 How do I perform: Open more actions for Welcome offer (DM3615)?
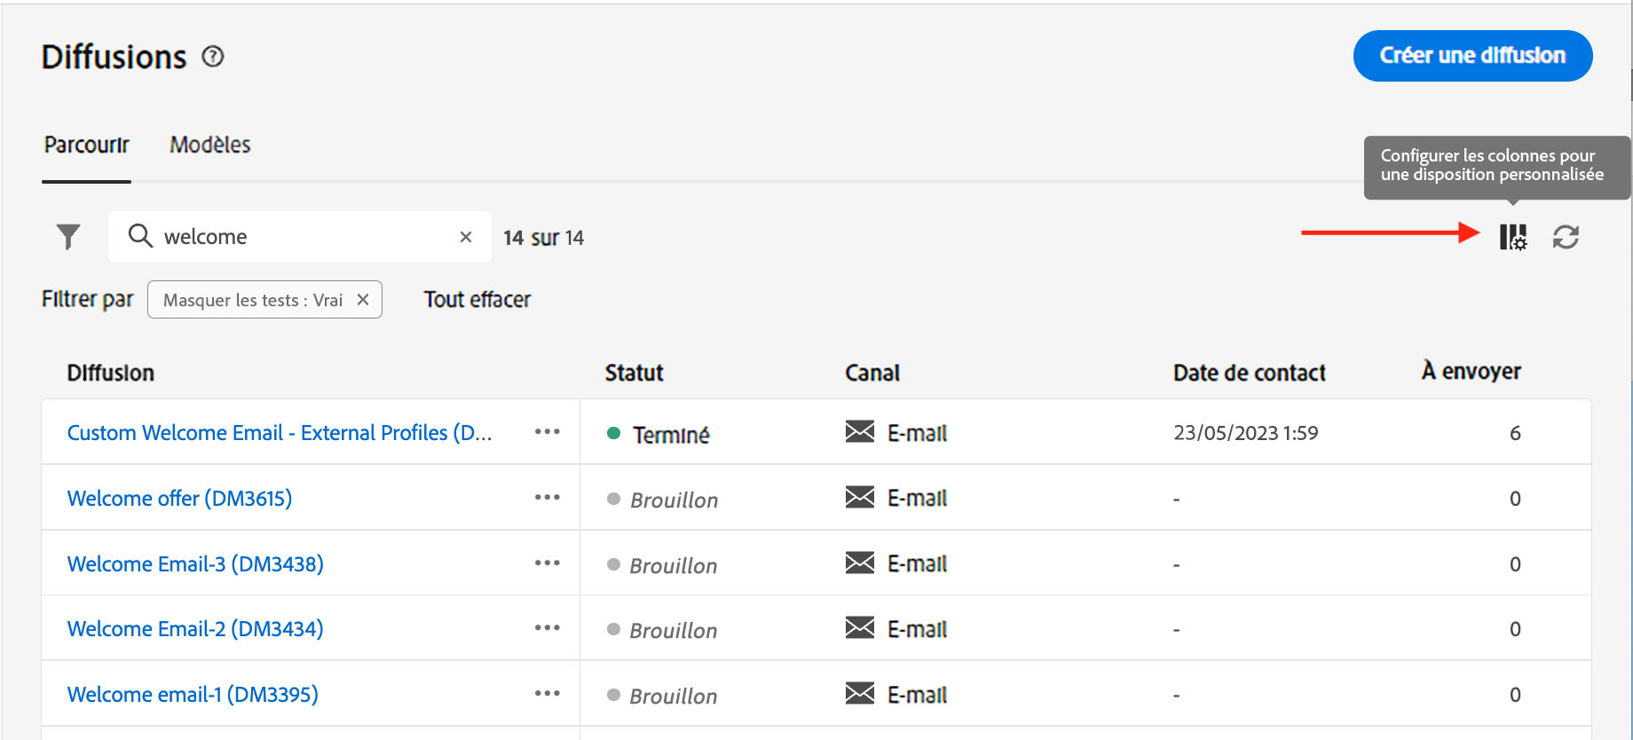tap(547, 498)
